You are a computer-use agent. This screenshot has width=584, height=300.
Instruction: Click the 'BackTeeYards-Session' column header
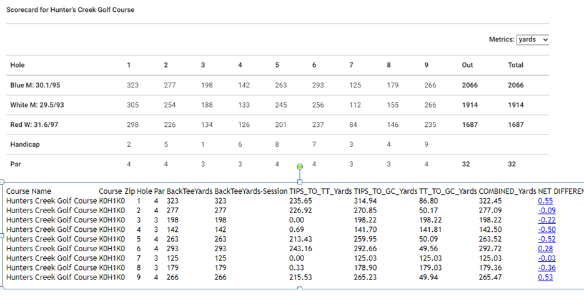pyautogui.click(x=250, y=191)
